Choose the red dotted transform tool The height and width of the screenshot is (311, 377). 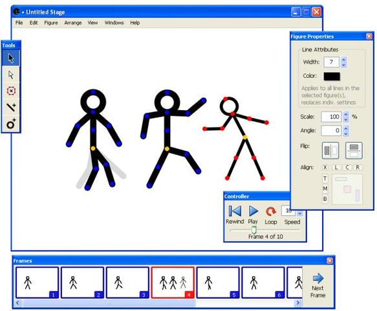[11, 91]
